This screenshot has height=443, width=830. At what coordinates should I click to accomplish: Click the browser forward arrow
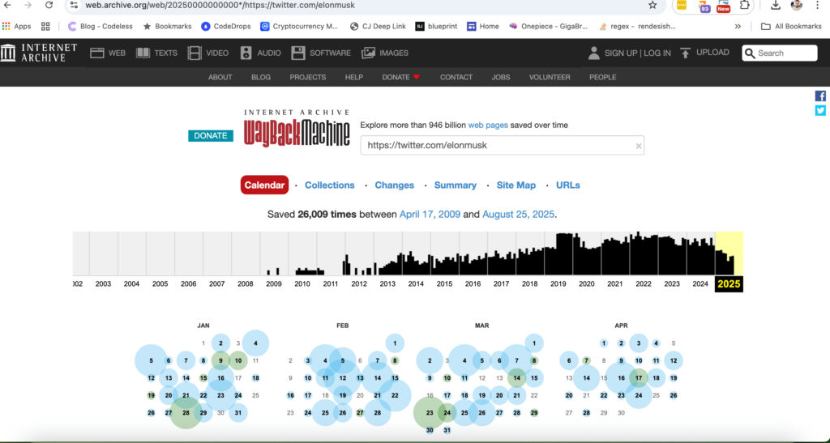pos(28,5)
